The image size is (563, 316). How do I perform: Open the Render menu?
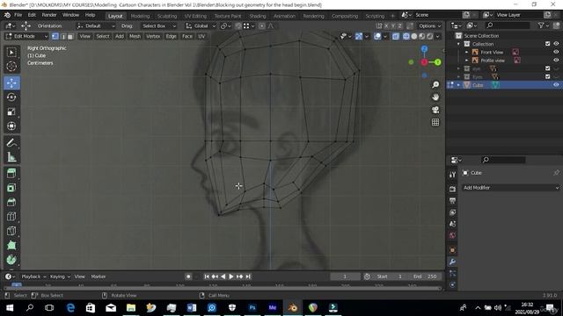pos(49,15)
